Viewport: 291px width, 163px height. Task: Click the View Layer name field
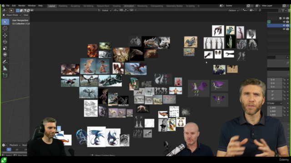pos(271,6)
